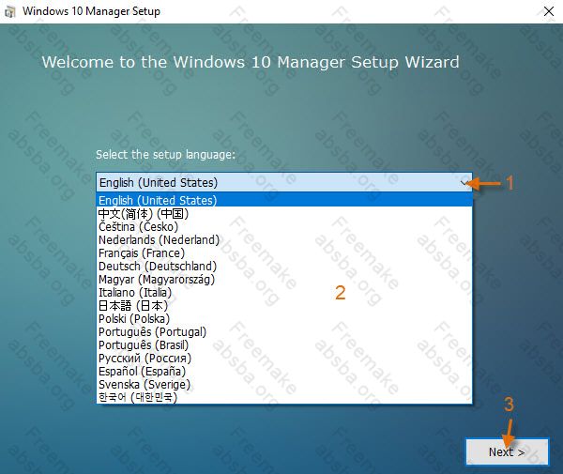Pick Nederlands (Nederland) as setup language
The image size is (563, 474).
coord(284,240)
